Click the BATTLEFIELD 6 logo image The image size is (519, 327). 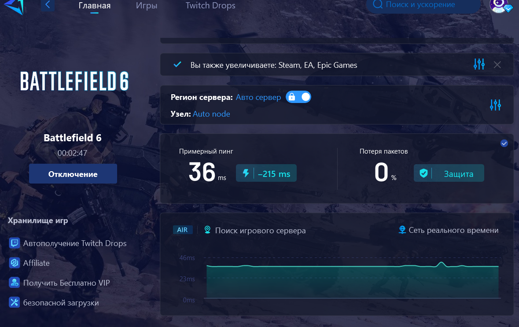(74, 81)
